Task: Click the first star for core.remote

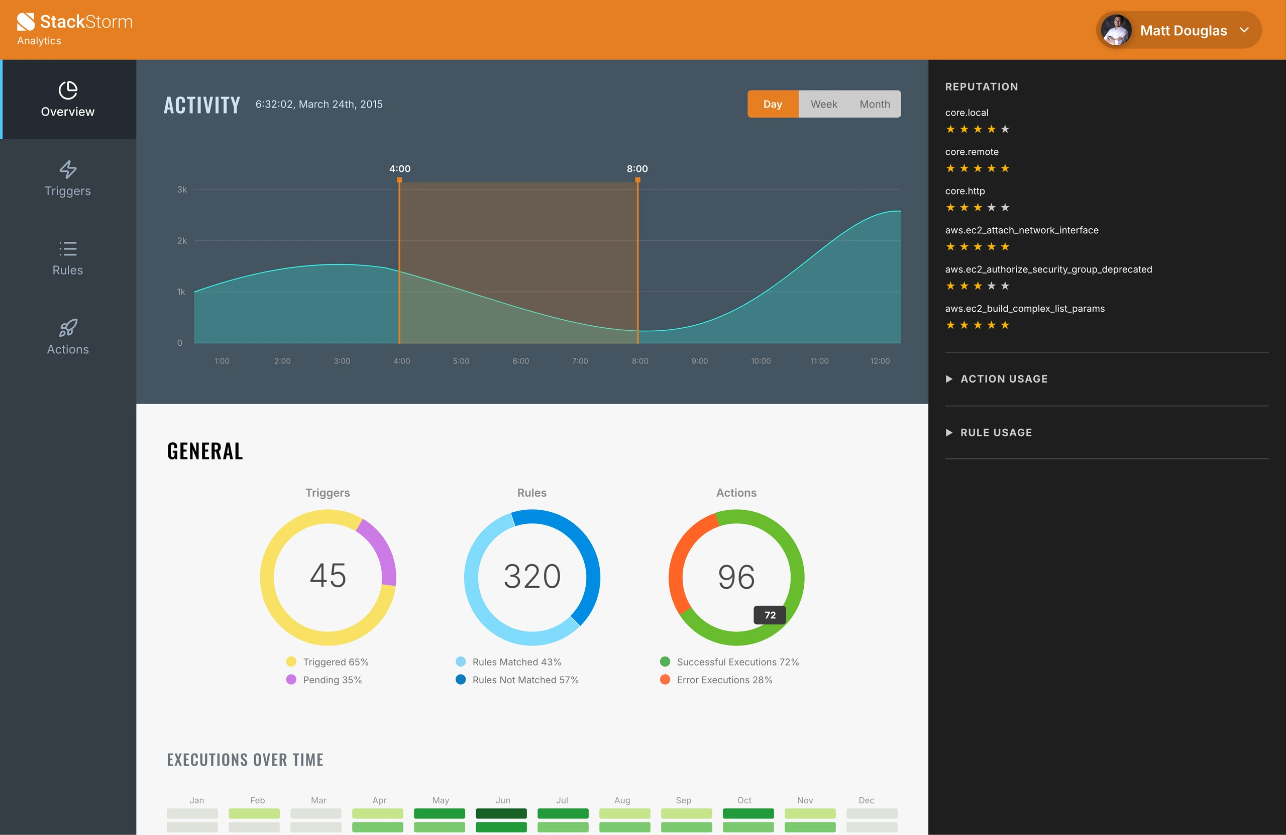Action: (950, 168)
